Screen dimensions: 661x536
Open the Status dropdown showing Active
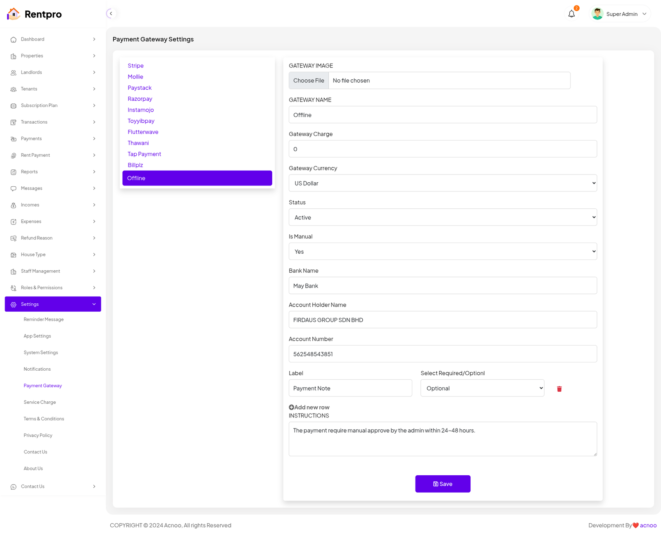click(x=442, y=217)
